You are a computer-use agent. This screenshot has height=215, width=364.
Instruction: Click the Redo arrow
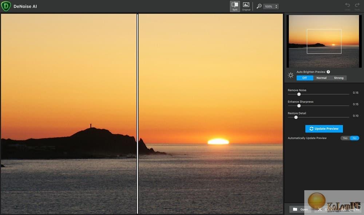point(357,6)
